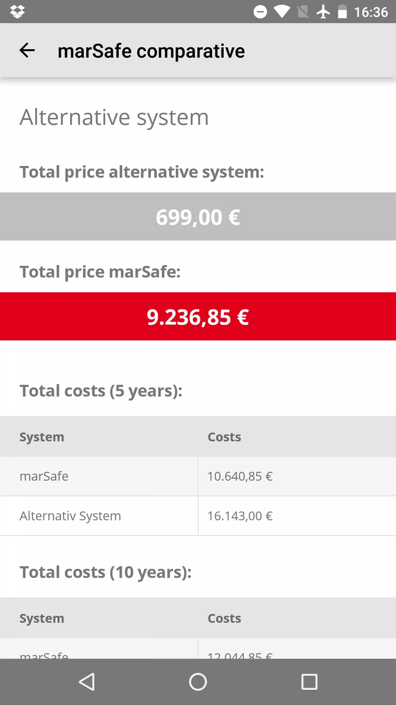
Task: Tap the airplane mode status icon
Action: coord(323,12)
